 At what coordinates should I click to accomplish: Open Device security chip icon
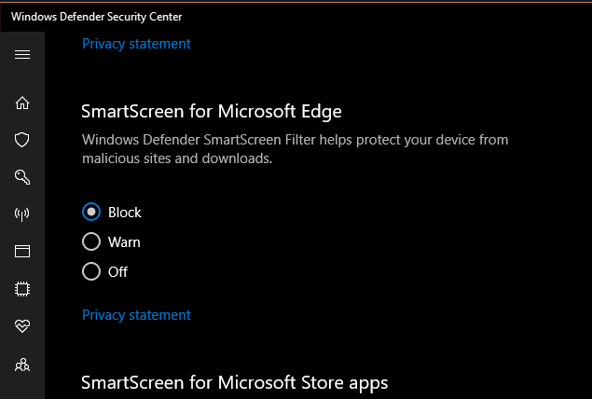[x=22, y=289]
